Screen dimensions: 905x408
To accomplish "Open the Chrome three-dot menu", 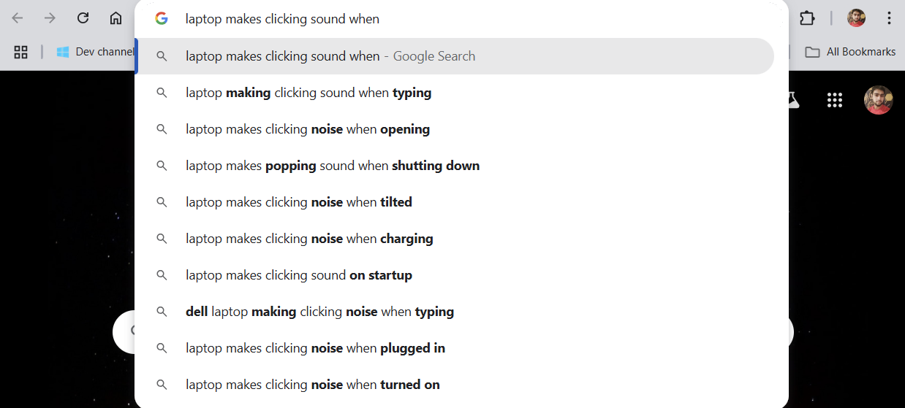I will click(889, 18).
